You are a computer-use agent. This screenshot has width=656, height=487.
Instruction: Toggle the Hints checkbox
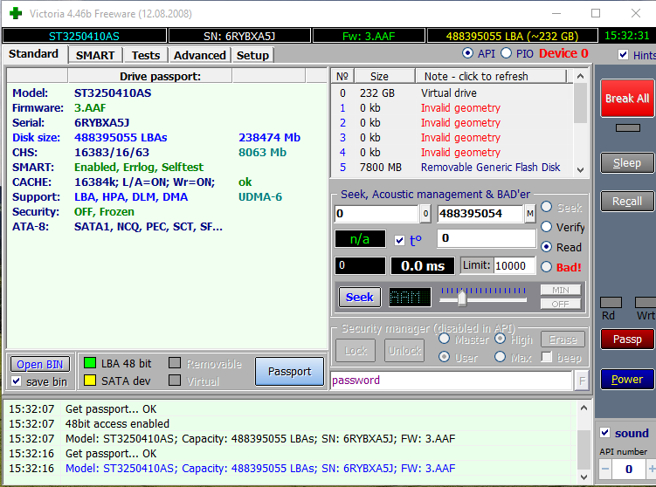tap(624, 55)
